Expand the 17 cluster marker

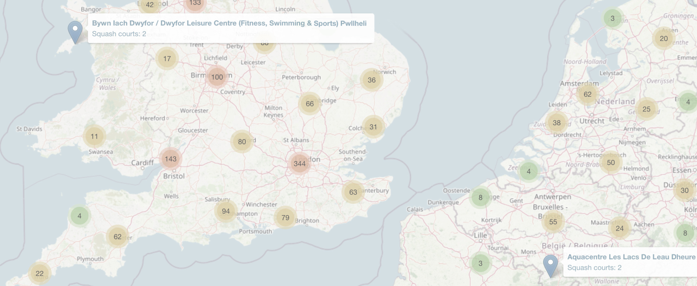click(x=167, y=59)
